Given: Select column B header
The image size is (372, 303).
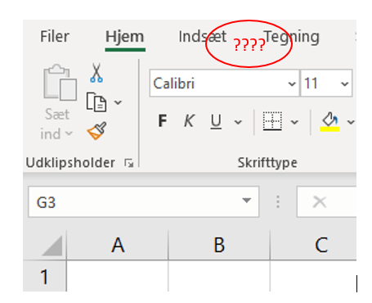Looking at the screenshot, I should coord(219,245).
